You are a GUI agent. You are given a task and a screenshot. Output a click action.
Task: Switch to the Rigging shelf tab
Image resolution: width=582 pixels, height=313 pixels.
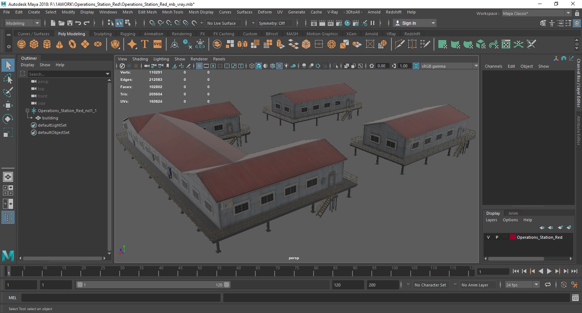[x=128, y=34]
